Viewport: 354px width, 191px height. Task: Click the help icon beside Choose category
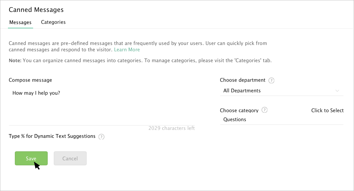[x=264, y=110]
